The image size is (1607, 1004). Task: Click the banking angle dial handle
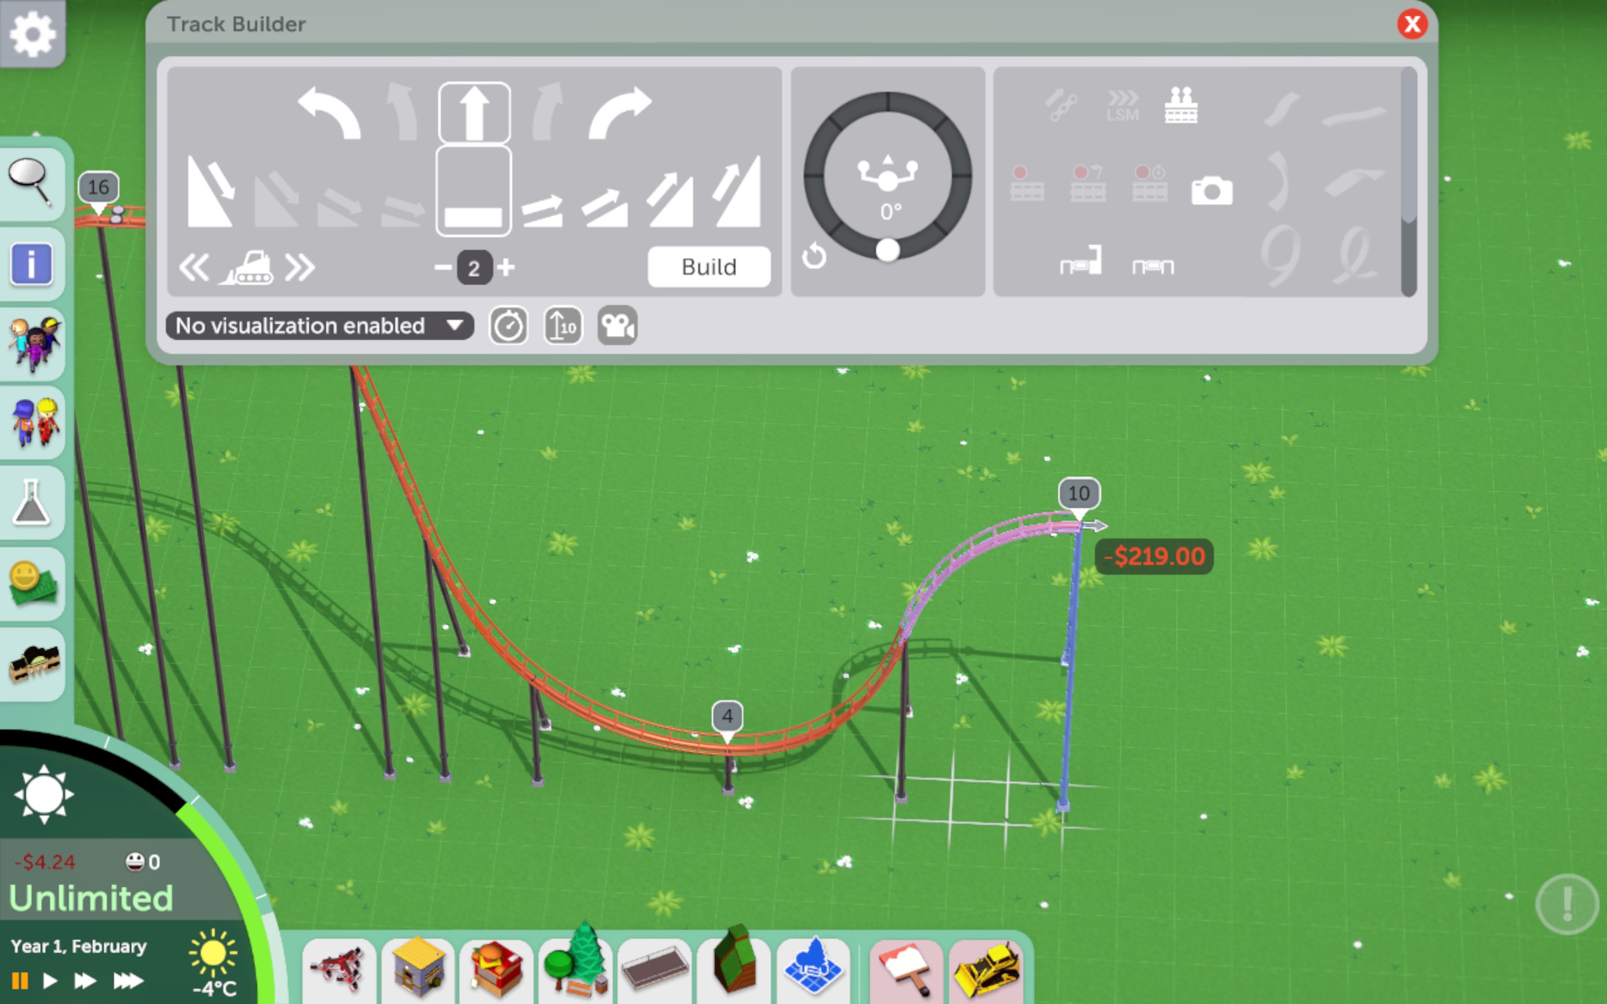(888, 250)
